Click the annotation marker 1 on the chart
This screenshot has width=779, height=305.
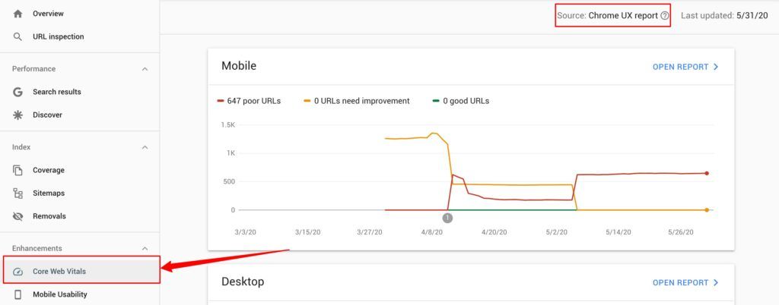[447, 217]
